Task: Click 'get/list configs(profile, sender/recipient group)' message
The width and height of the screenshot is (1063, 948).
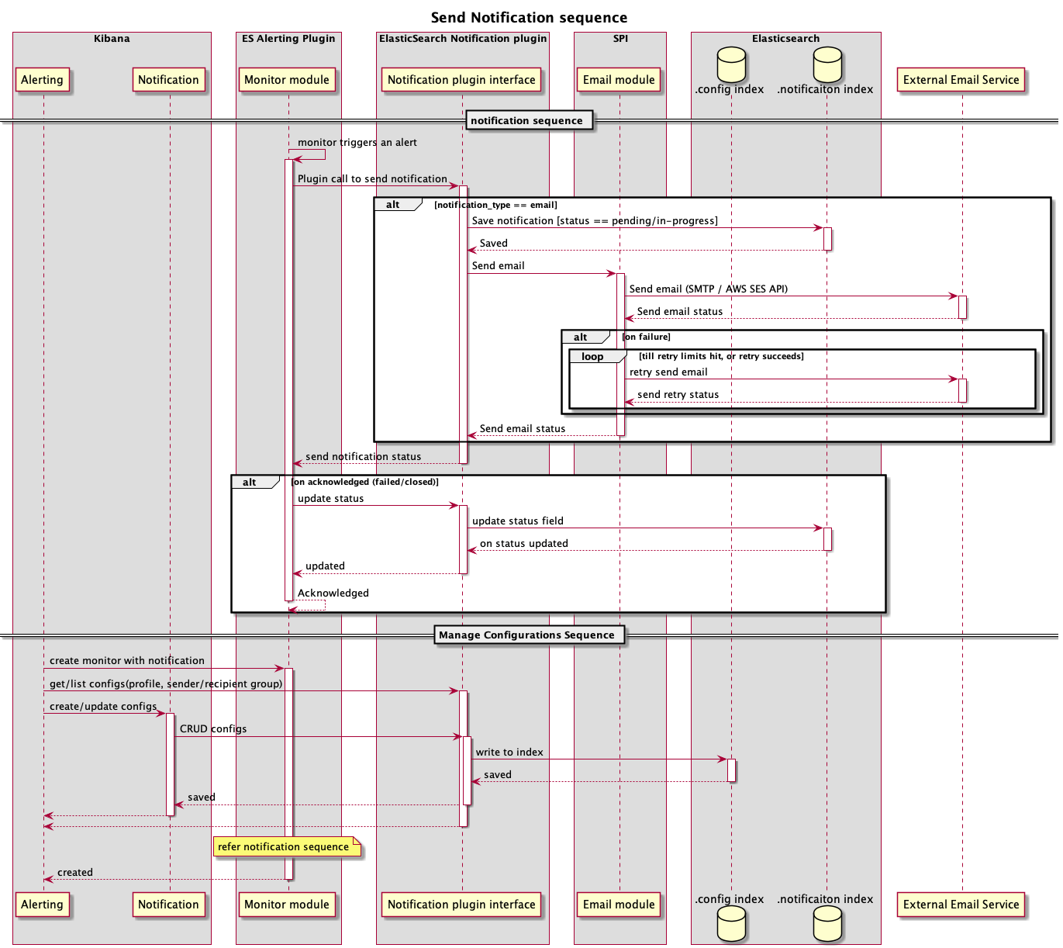Action: [166, 683]
